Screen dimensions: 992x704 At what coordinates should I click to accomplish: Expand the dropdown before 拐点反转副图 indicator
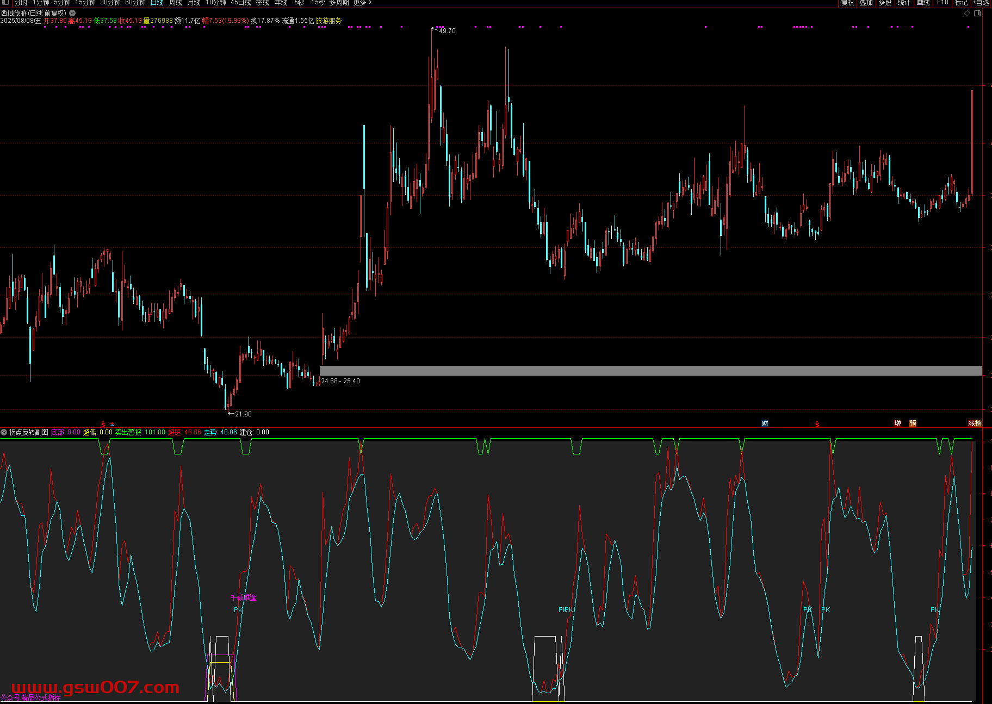point(4,432)
